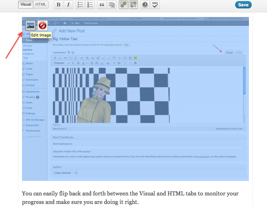267x211 pixels.
Task: Place cursor in the 'You can easily flip' paragraph
Action: [x=130, y=198]
